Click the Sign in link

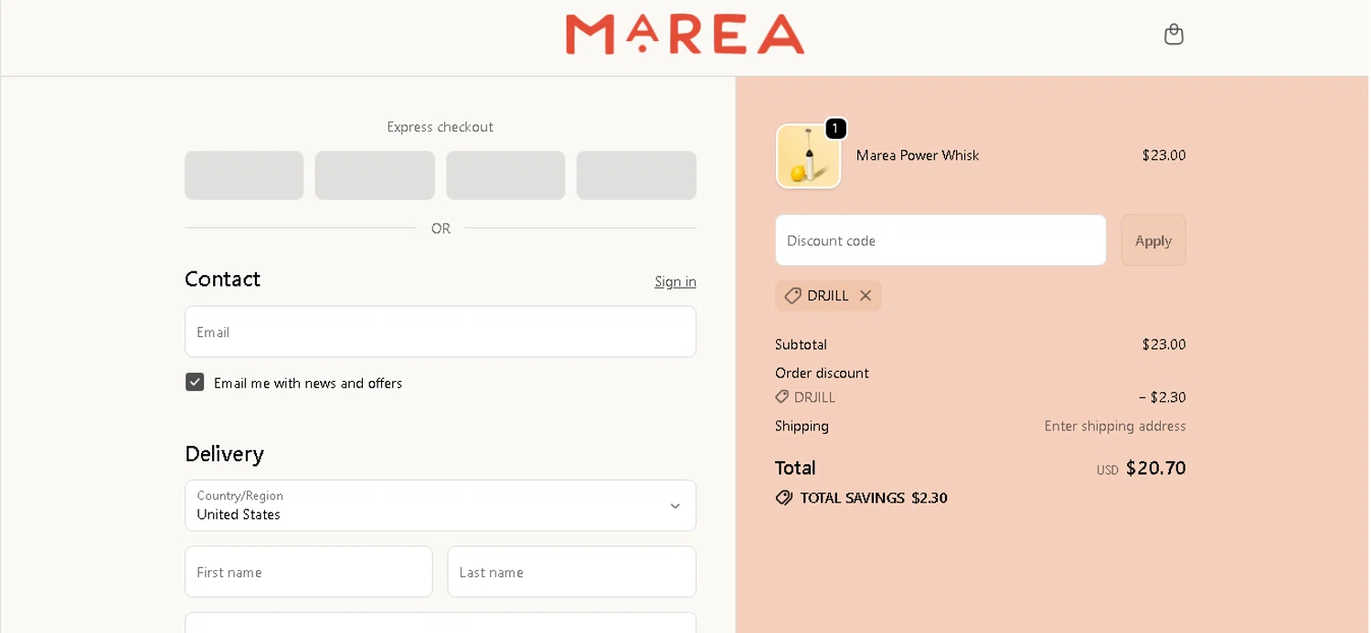click(675, 281)
